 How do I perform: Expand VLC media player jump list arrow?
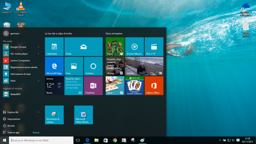click(38, 54)
